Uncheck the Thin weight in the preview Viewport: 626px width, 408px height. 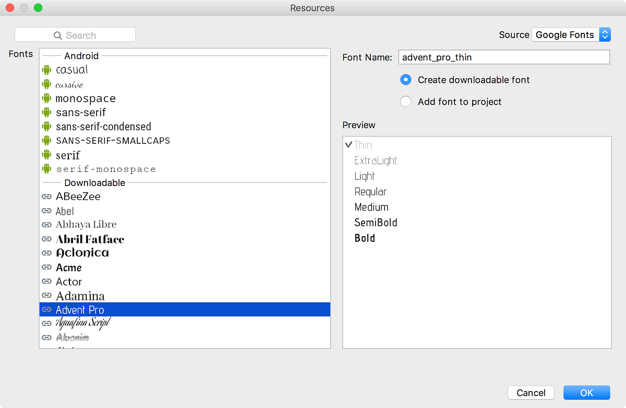pos(350,145)
